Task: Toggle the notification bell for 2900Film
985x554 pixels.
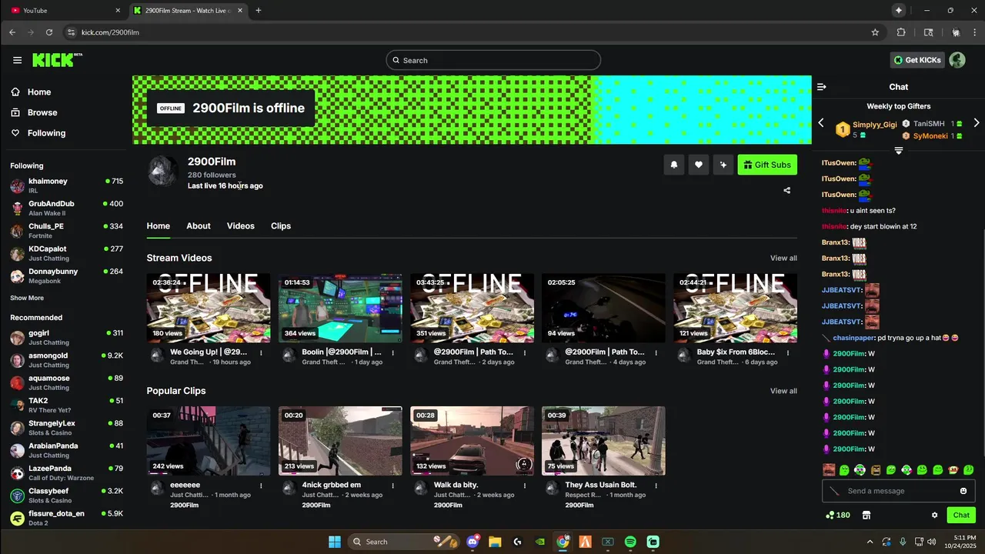Action: point(674,165)
